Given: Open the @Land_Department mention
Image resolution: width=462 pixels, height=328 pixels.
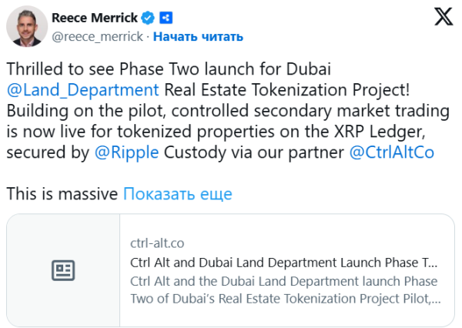Looking at the screenshot, I should (x=83, y=89).
